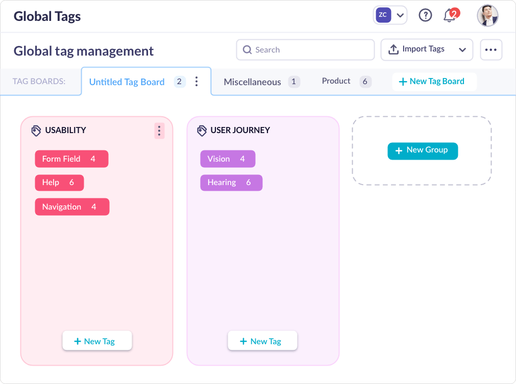Switch to the Product tag board tab
This screenshot has width=516, height=384.
(336, 81)
